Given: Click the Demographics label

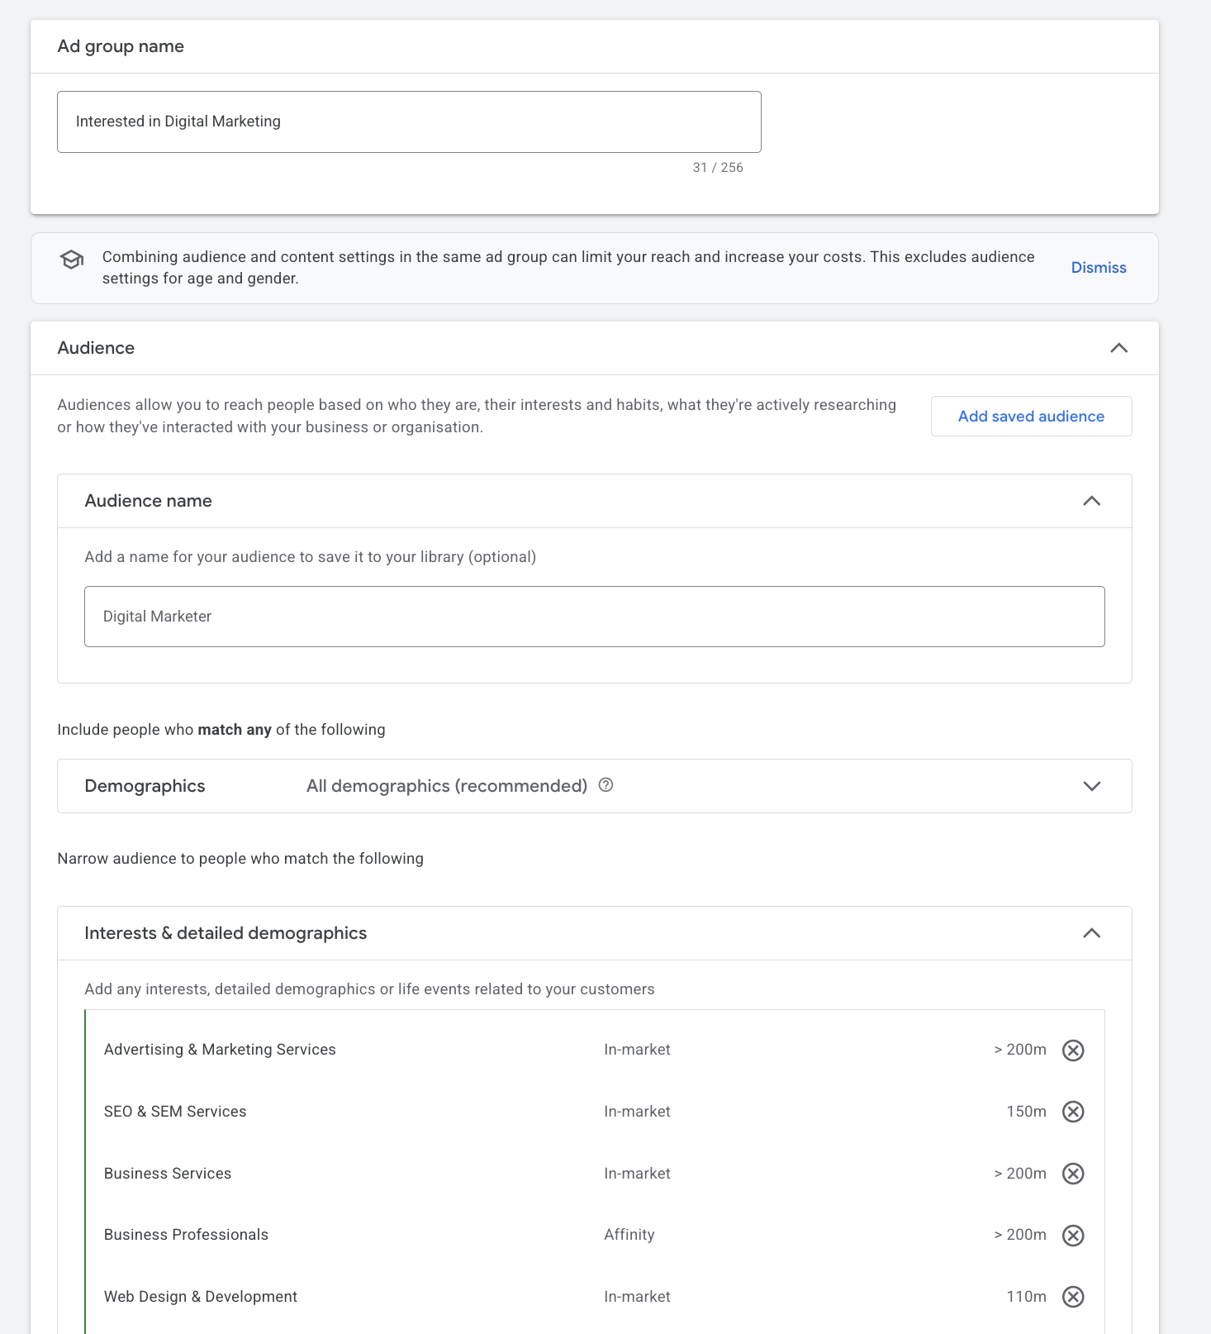Looking at the screenshot, I should (x=145, y=786).
